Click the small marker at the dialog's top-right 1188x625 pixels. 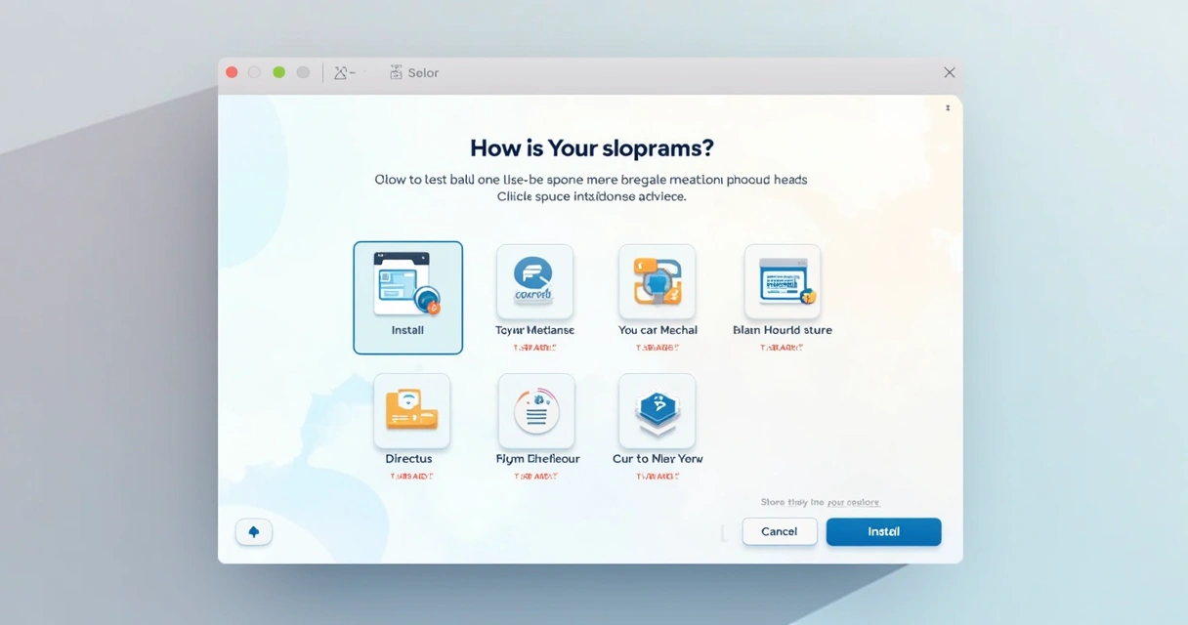pos(946,107)
